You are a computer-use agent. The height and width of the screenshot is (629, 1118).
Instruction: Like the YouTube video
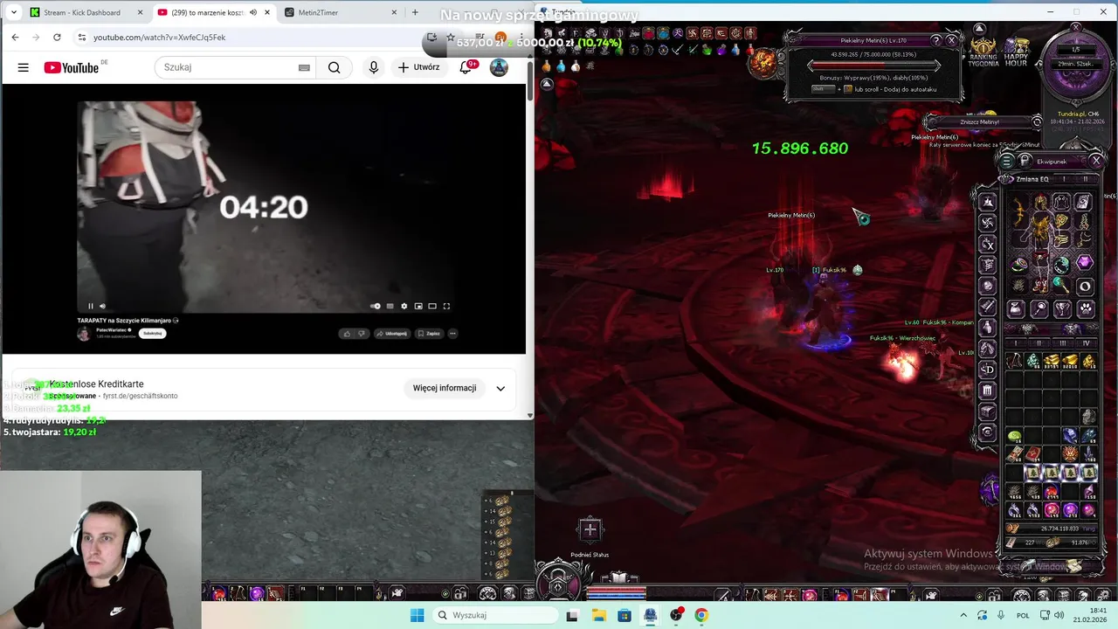(x=348, y=333)
